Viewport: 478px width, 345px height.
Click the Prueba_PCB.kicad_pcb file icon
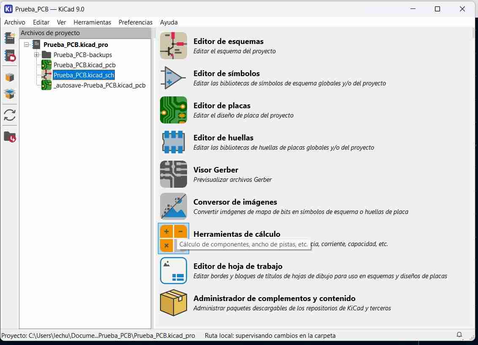tap(46, 65)
